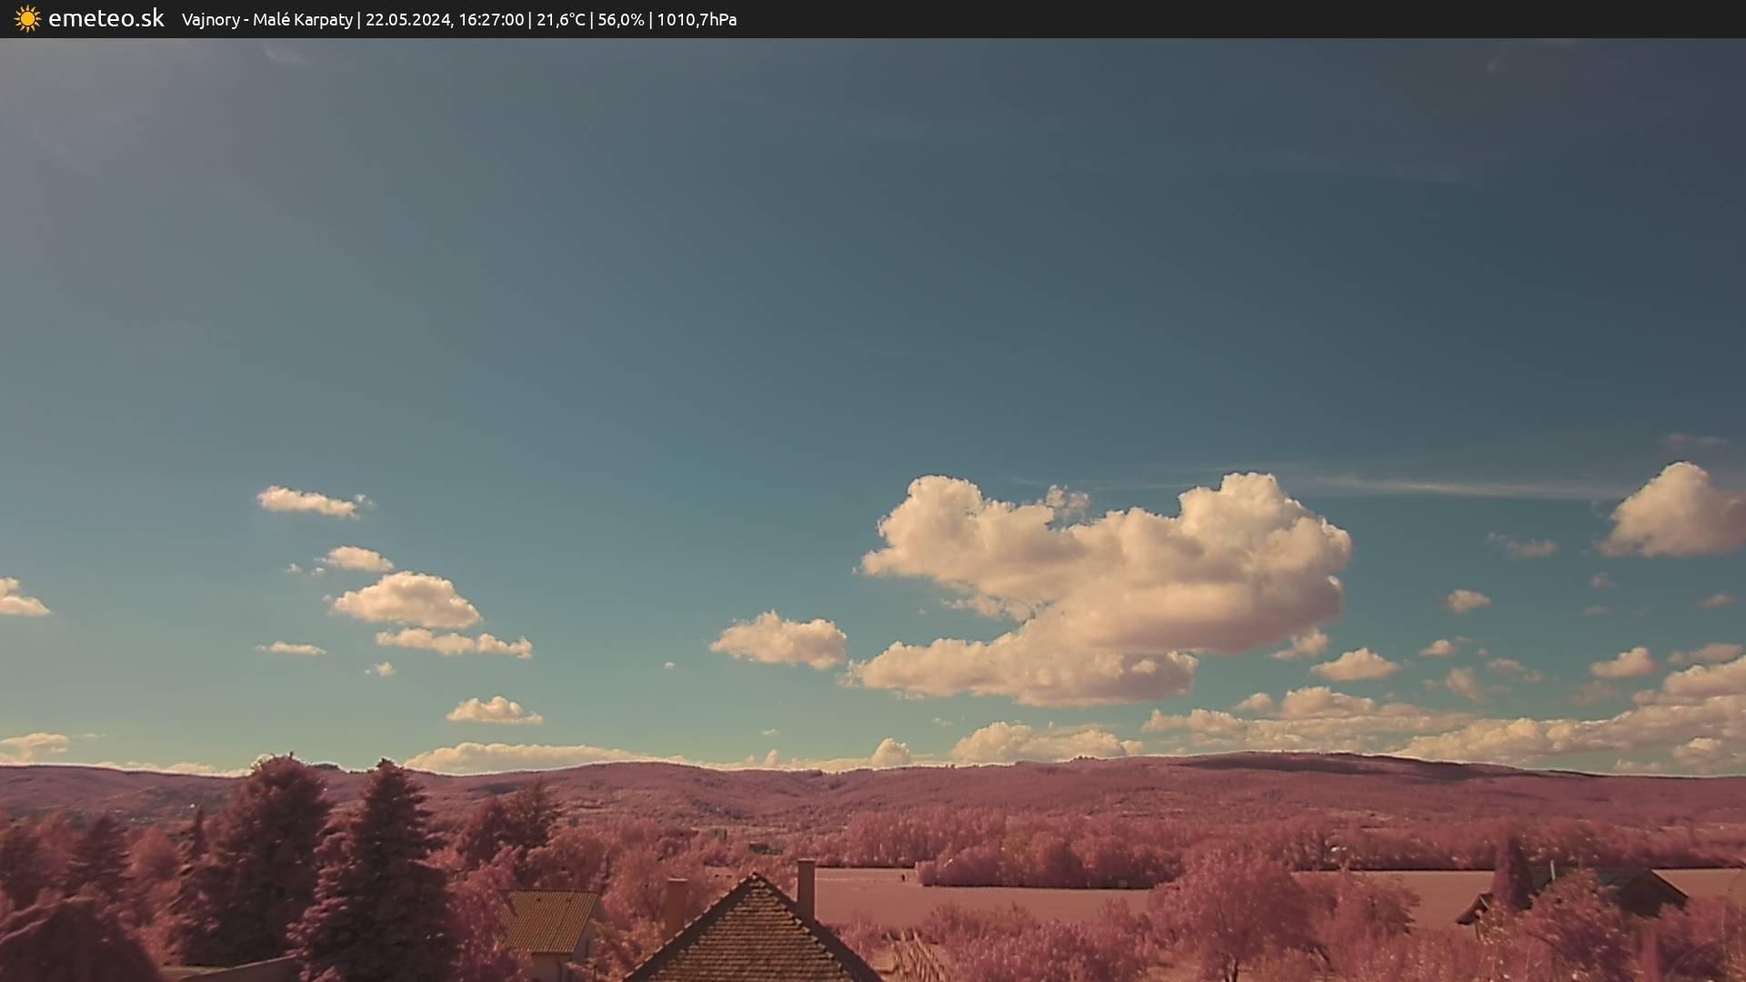This screenshot has width=1746, height=982.
Task: Click the Vajnory - Malé Karpaty location label
Action: click(x=266, y=20)
